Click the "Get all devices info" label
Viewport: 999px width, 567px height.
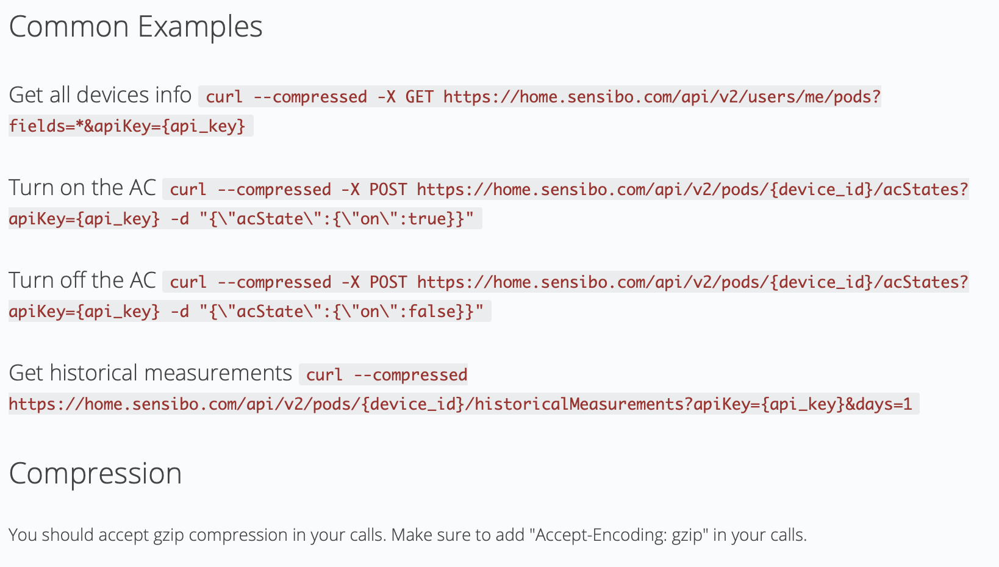(x=100, y=95)
